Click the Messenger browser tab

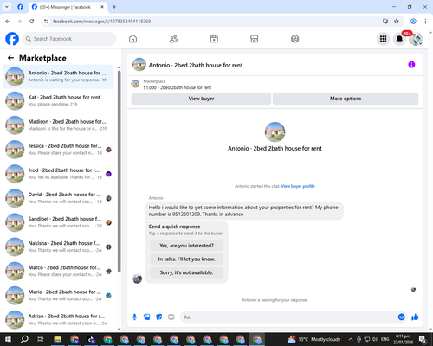pos(68,7)
